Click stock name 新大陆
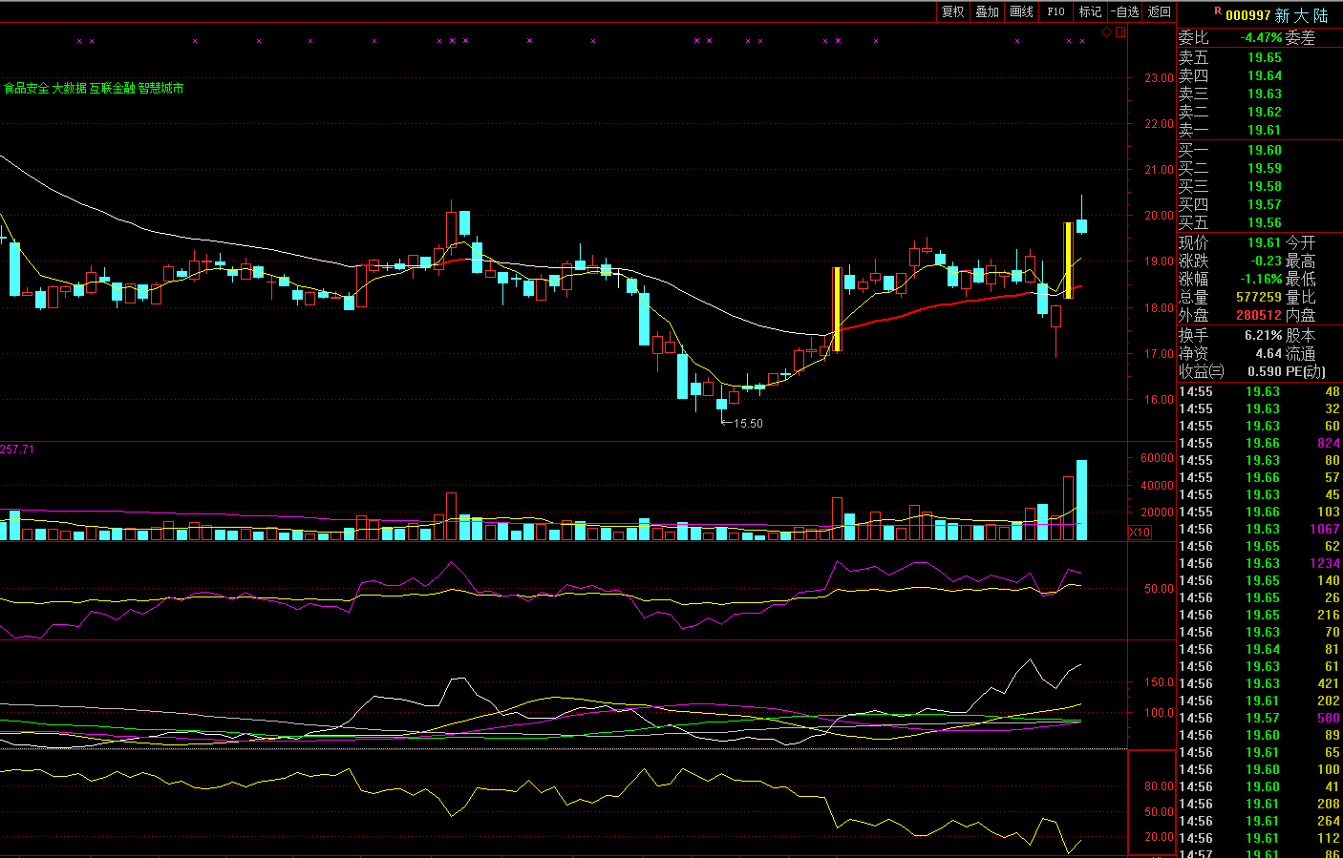The height and width of the screenshot is (858, 1343). [x=1301, y=15]
